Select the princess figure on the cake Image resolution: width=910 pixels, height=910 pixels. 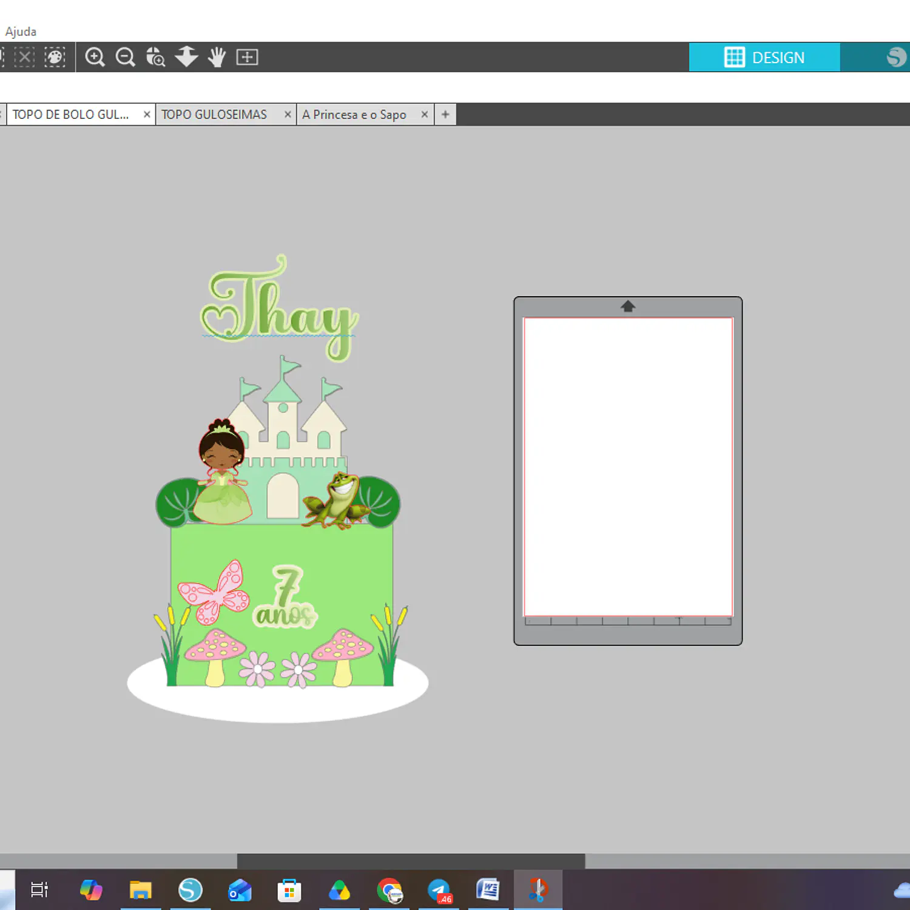tap(222, 472)
